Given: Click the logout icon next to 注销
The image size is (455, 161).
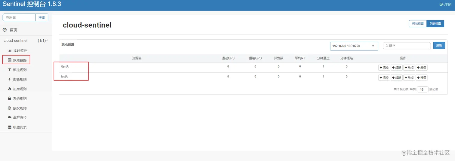Looking at the screenshot, I should click(x=441, y=5).
